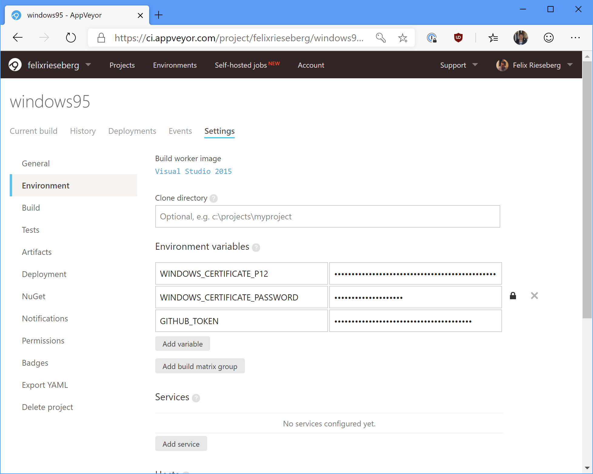Switch to the General settings tab

(x=35, y=163)
